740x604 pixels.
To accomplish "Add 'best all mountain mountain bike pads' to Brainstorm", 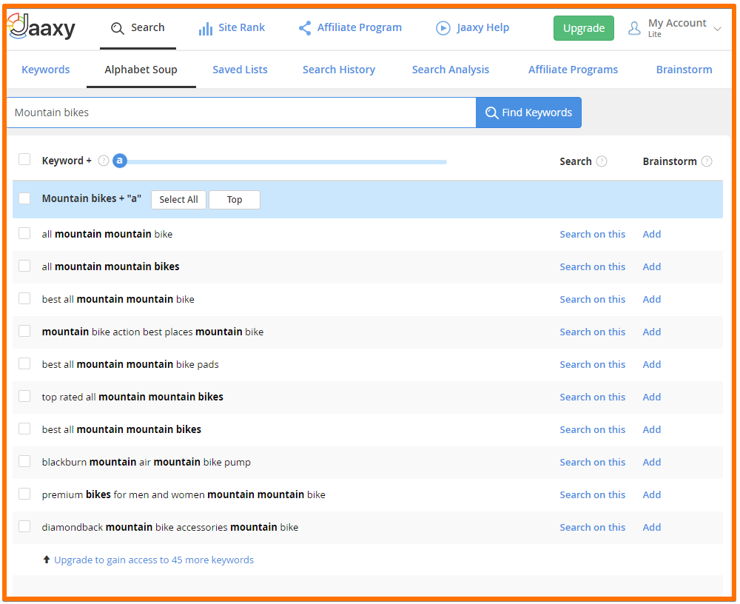I will point(652,365).
